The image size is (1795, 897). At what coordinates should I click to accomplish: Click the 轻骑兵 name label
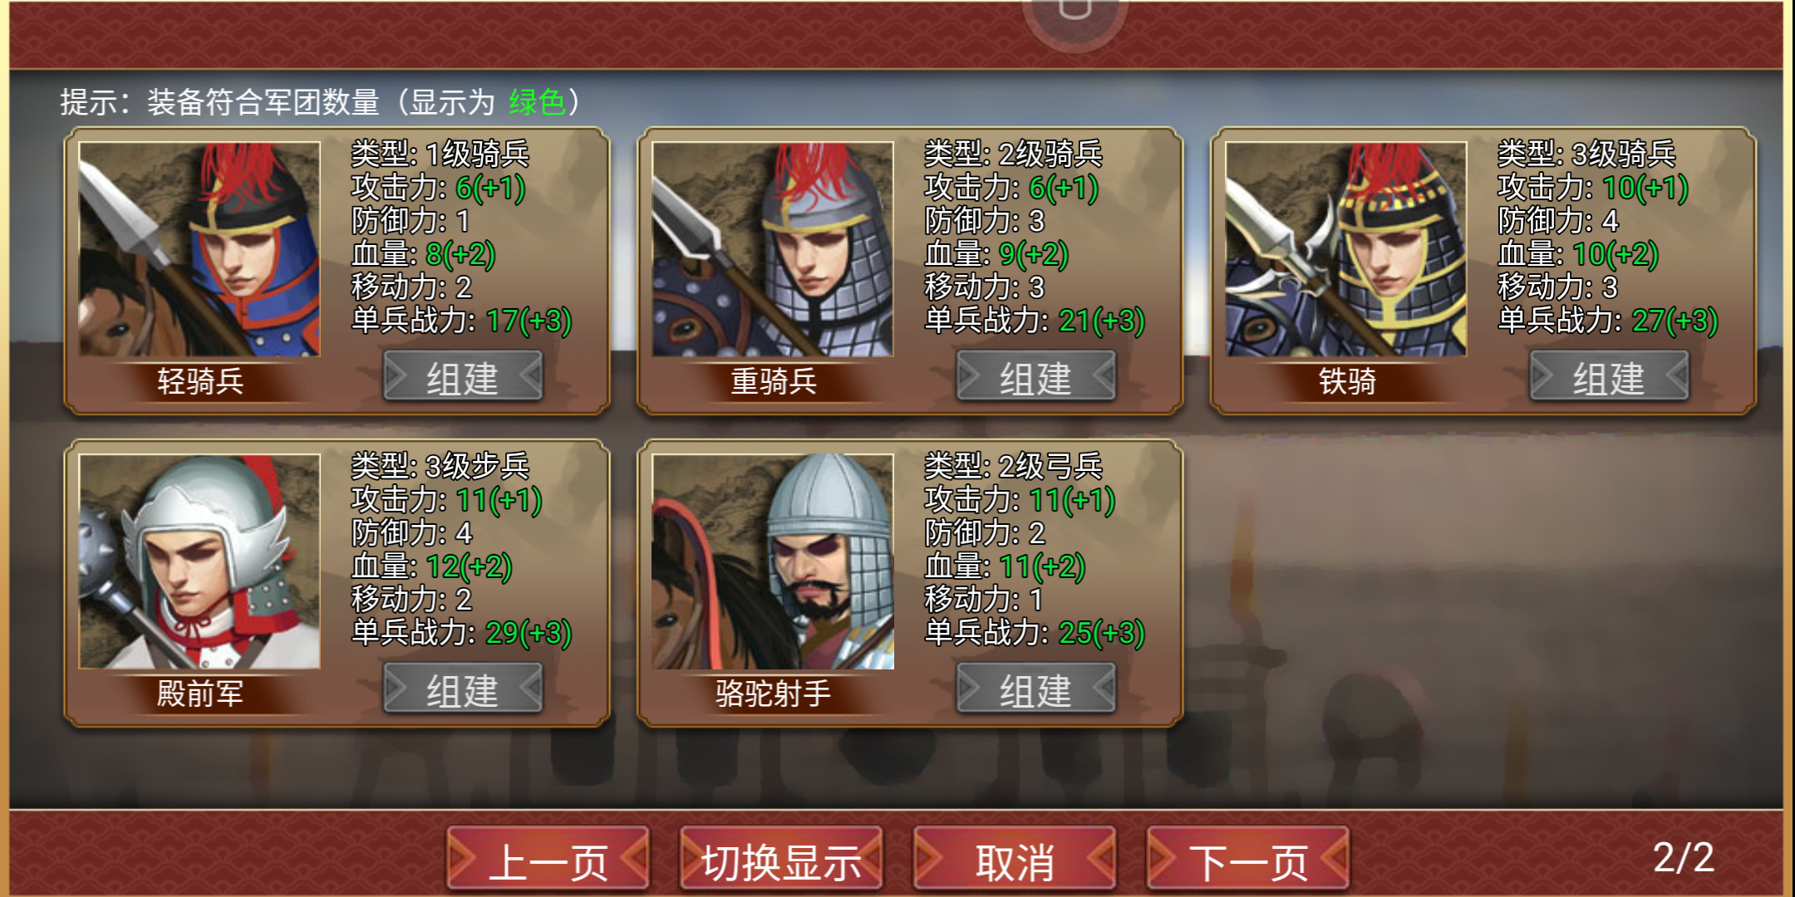click(x=200, y=381)
